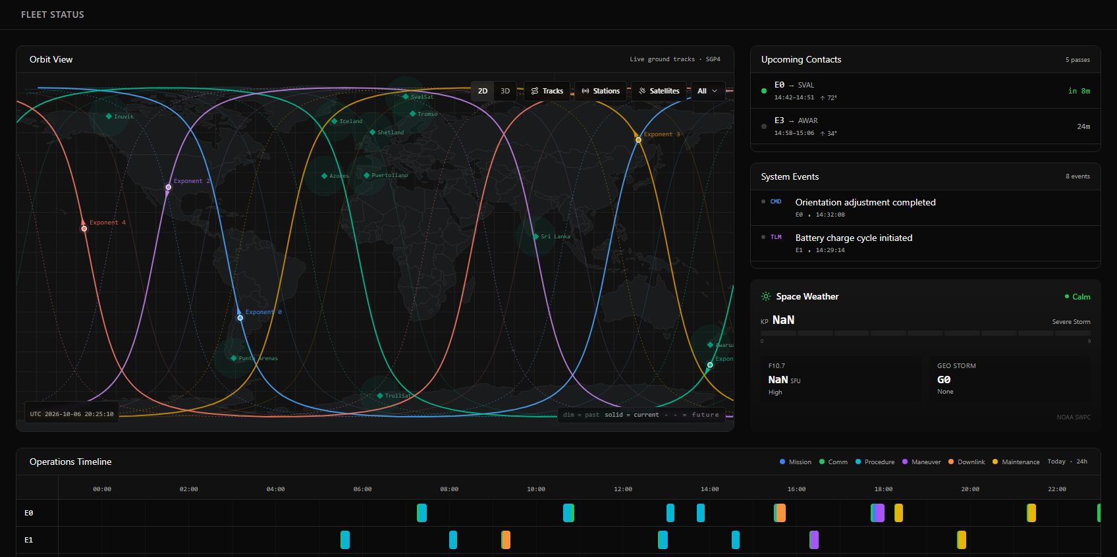Viewport: 1117px width, 557px height.
Task: Click the "5 passes" count label
Action: tap(1077, 60)
